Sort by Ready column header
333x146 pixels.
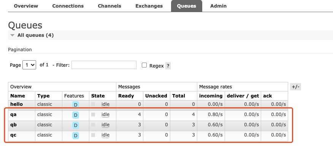coord(126,96)
